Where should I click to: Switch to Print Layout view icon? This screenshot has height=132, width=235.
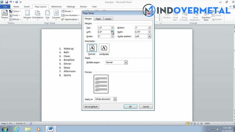(x=188, y=123)
